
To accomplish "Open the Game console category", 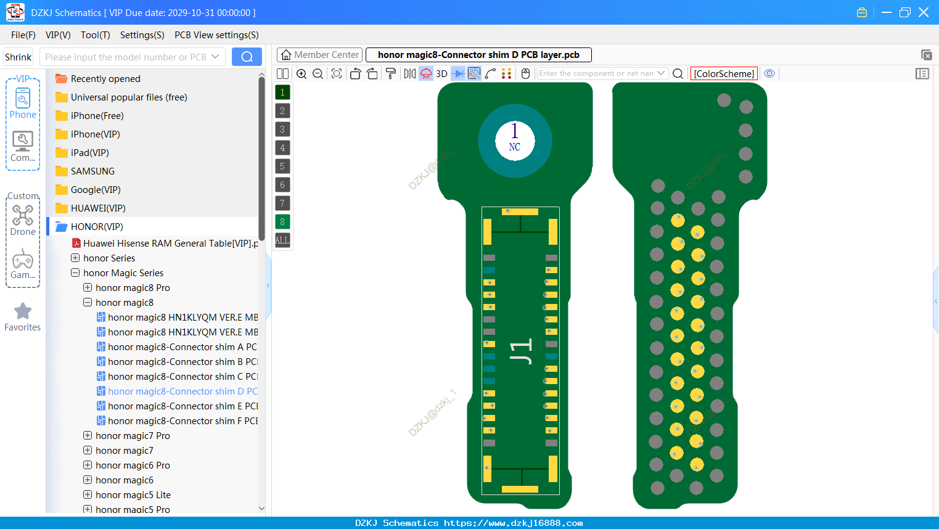I will click(x=23, y=264).
